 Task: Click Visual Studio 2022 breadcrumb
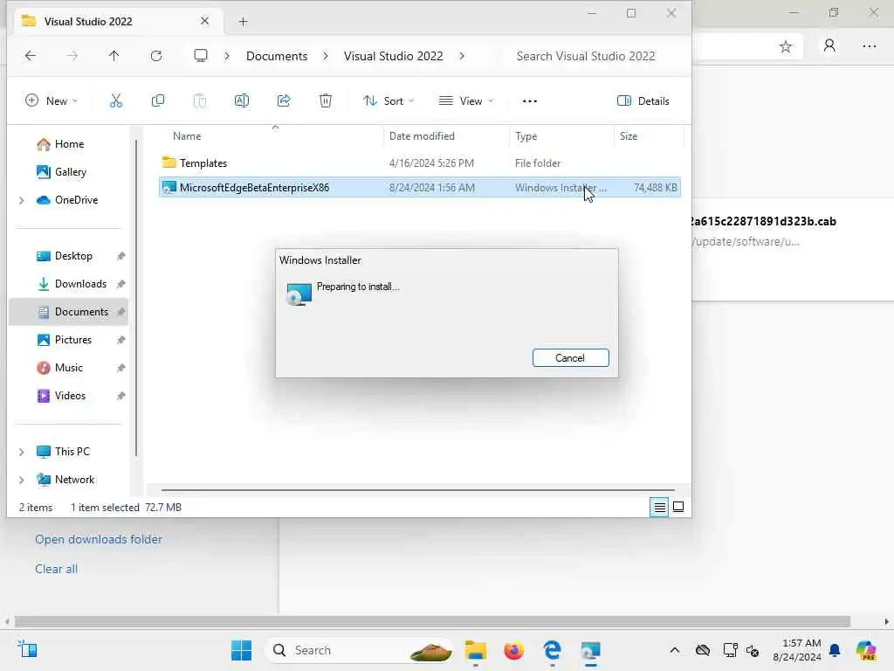click(x=394, y=56)
